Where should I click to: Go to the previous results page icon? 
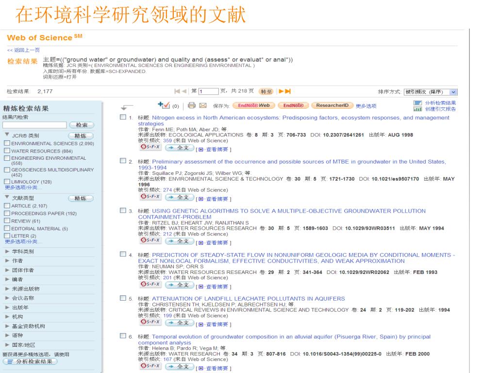coord(184,91)
